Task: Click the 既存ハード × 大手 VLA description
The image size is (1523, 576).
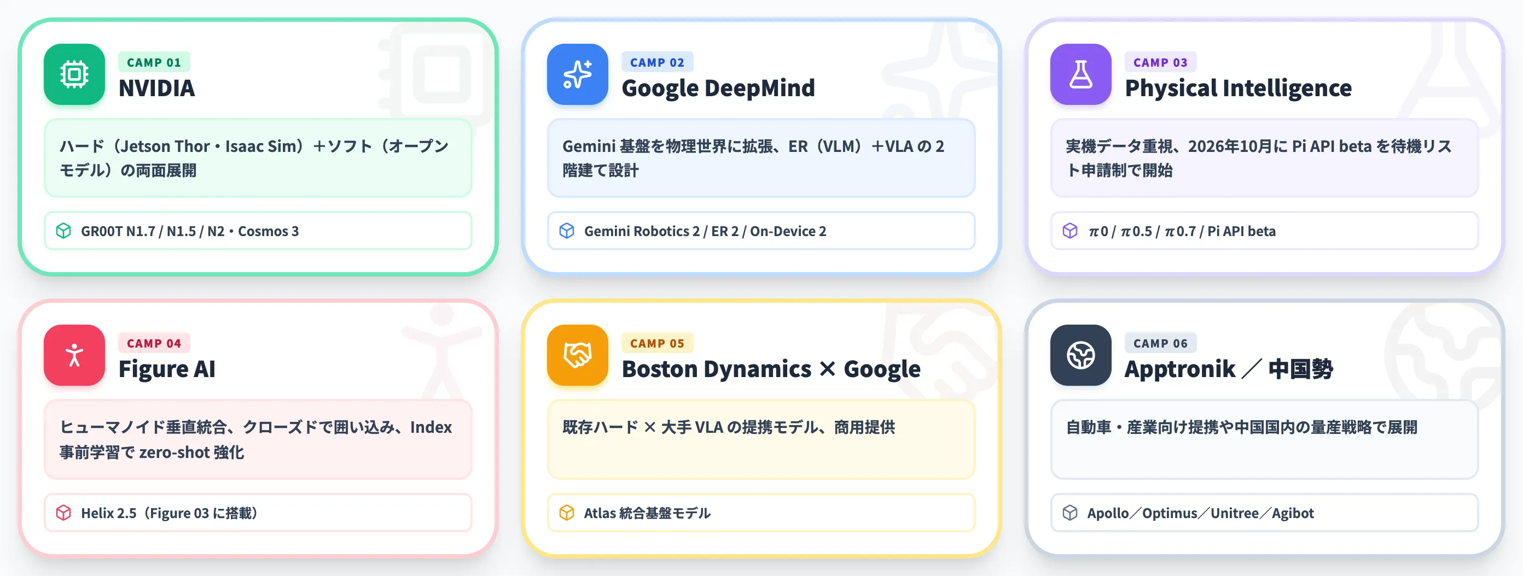Action: (x=761, y=439)
